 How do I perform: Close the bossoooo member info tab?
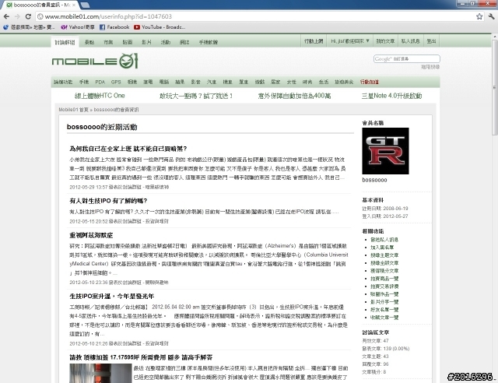tap(74, 5)
